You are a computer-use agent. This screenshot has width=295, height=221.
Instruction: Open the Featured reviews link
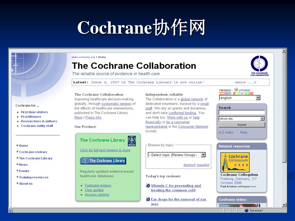[98, 185]
